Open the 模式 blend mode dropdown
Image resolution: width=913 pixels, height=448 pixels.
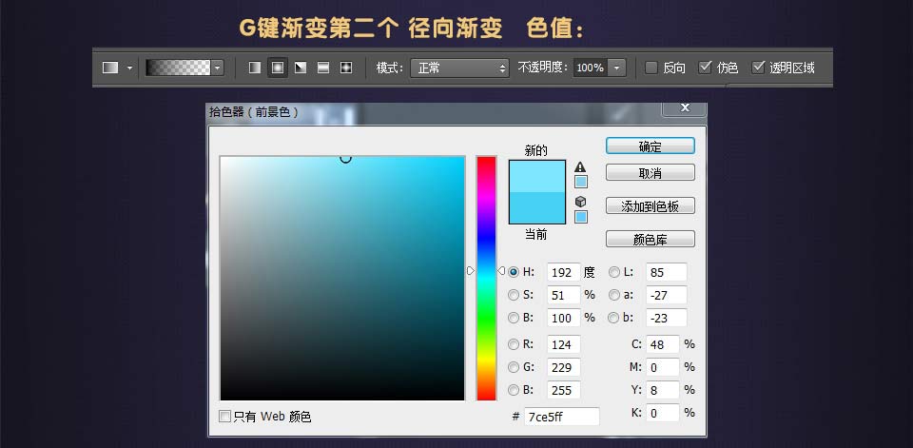click(x=459, y=68)
